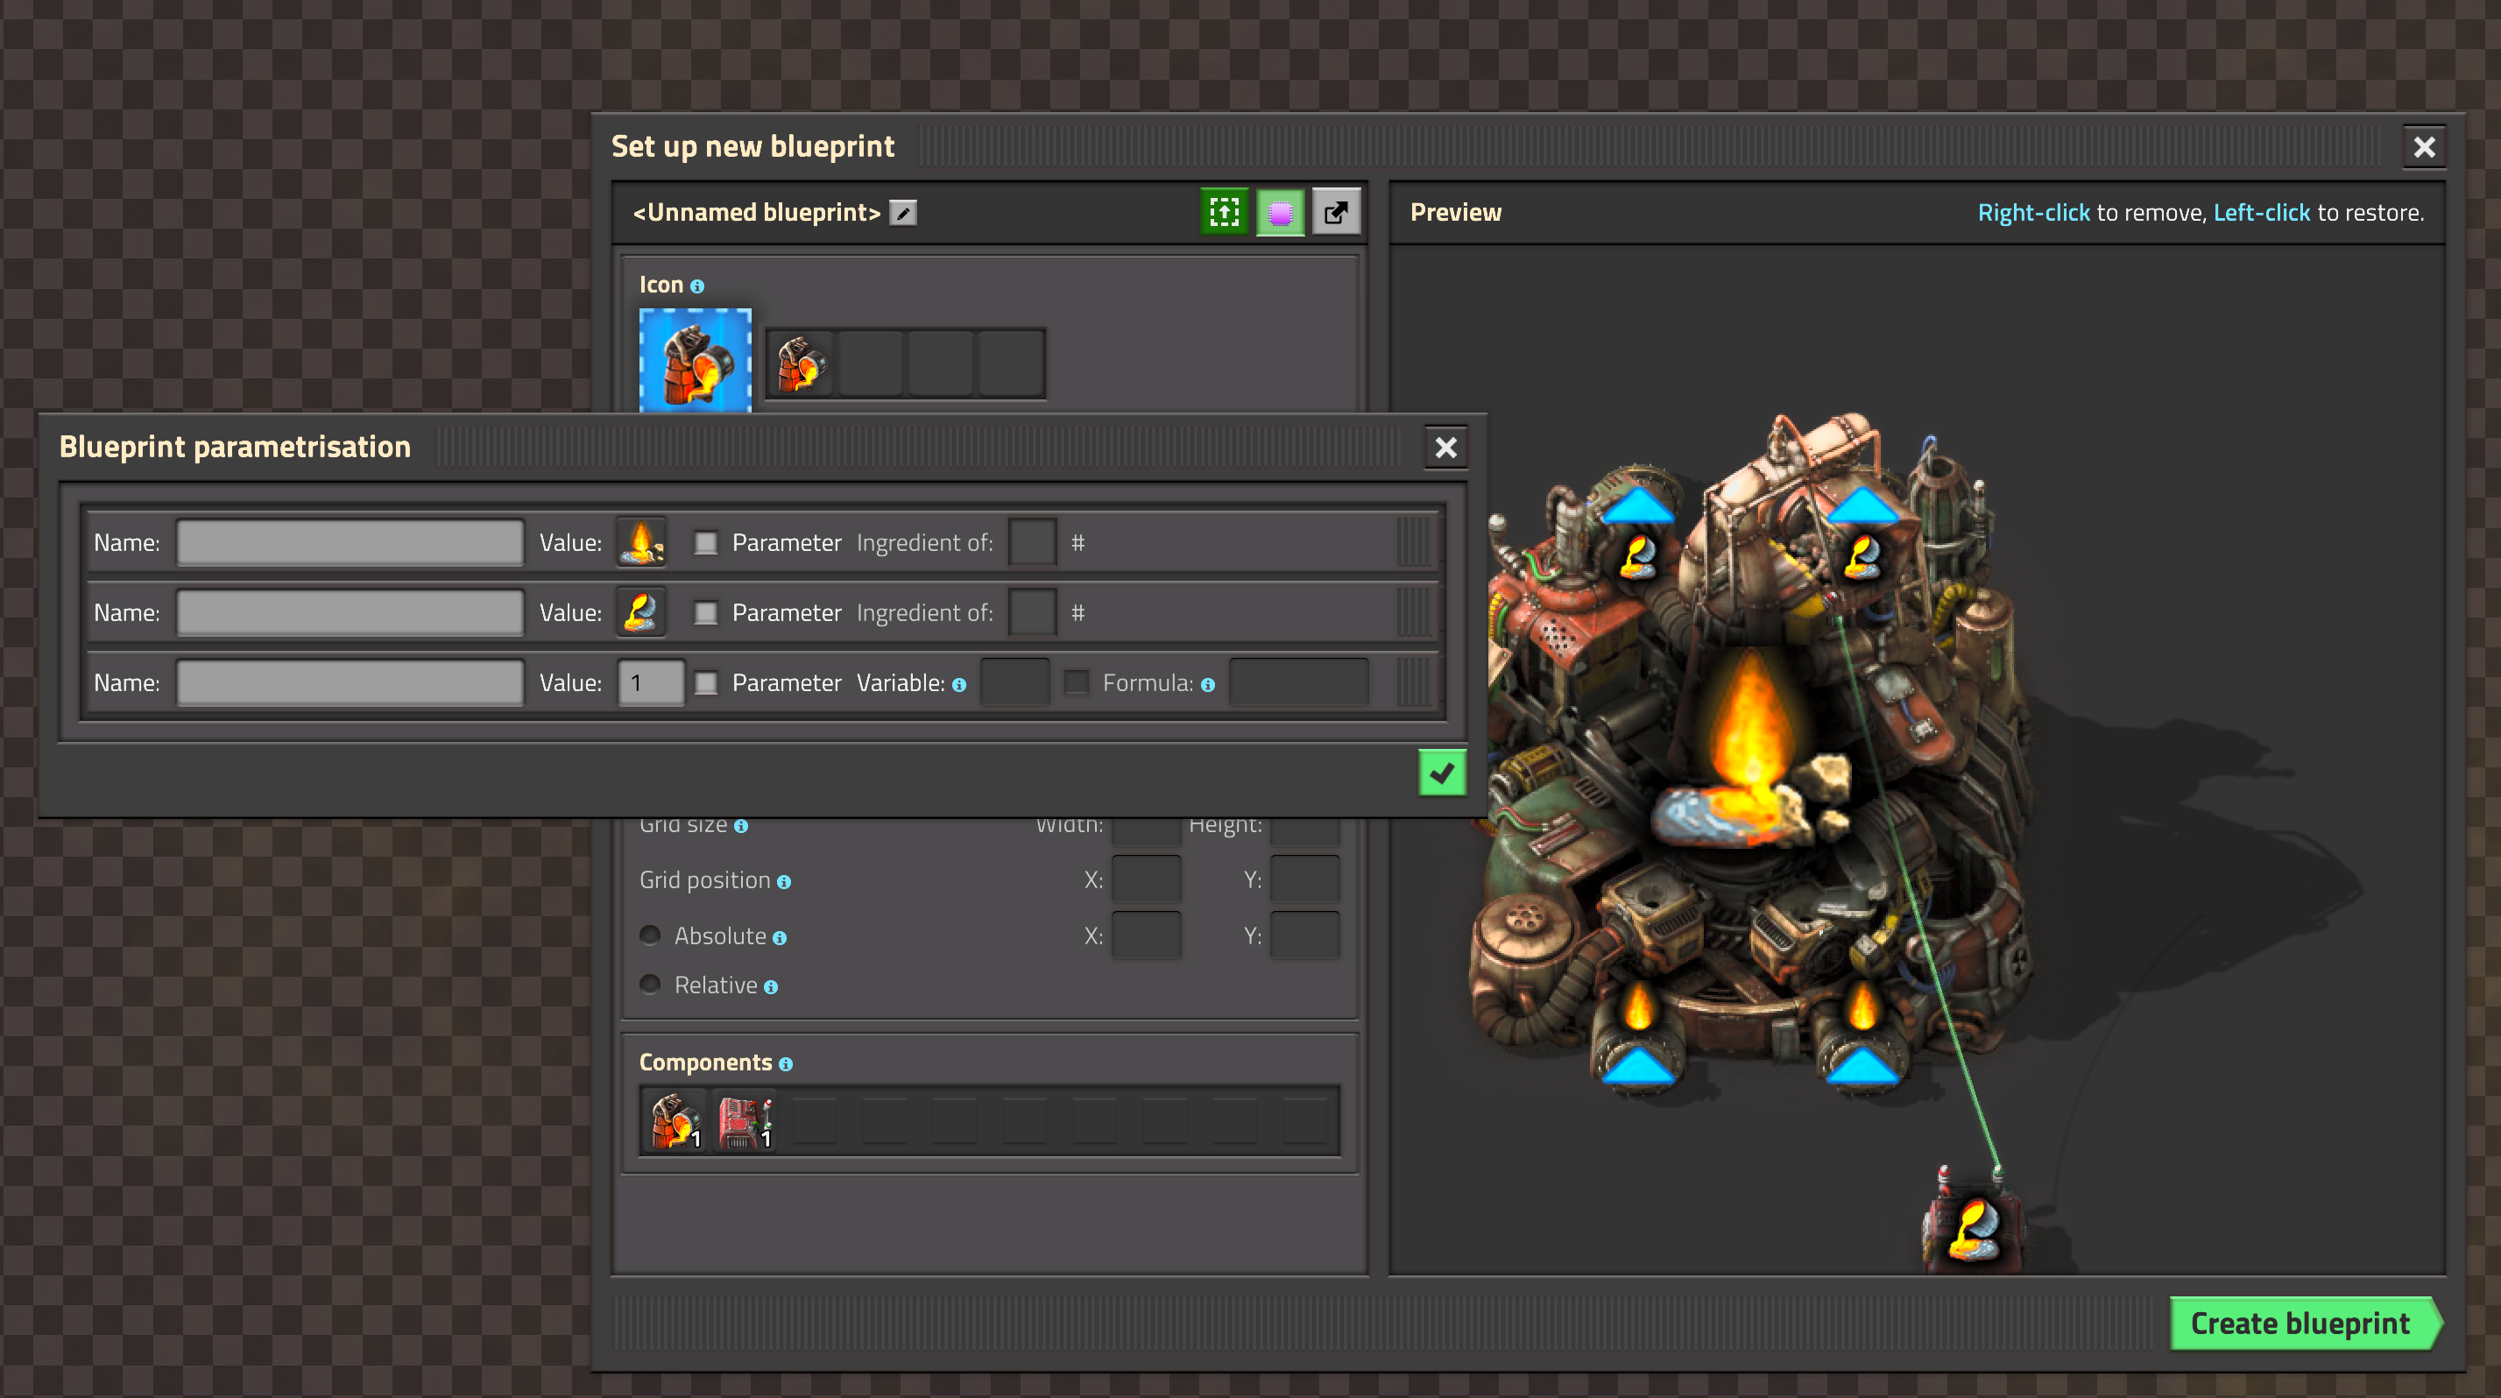Open first row's Ingredient of selector

(x=1032, y=543)
